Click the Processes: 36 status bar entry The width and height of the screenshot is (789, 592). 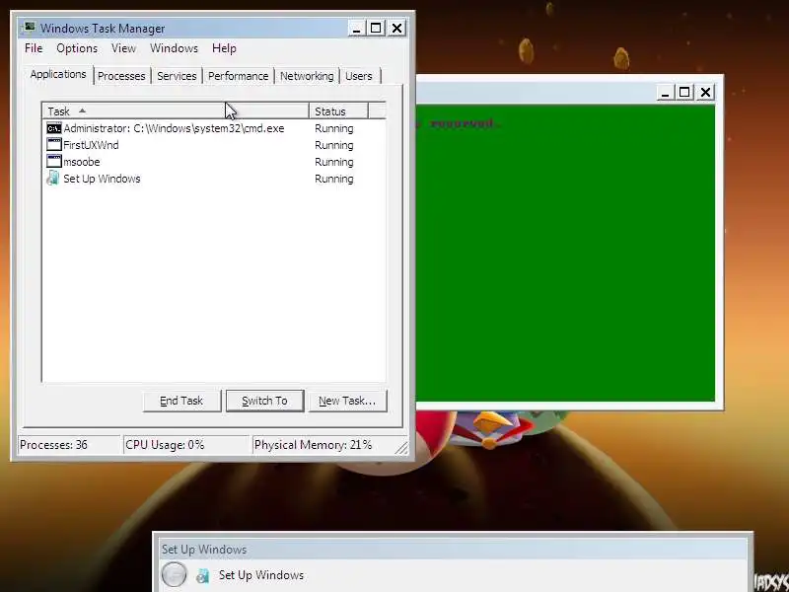[x=69, y=445]
